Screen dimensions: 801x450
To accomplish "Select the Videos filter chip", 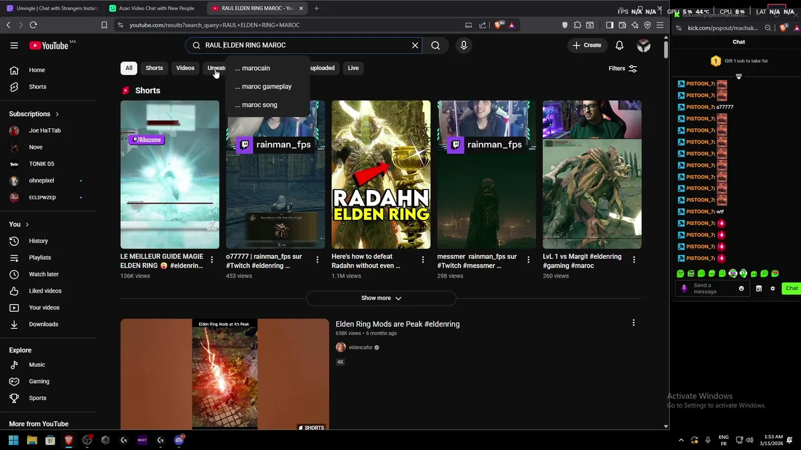I will coord(185,68).
